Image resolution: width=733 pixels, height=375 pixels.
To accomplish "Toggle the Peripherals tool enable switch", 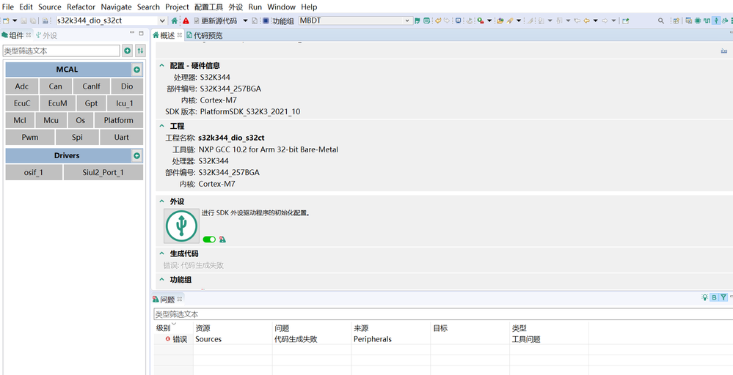I will point(209,240).
